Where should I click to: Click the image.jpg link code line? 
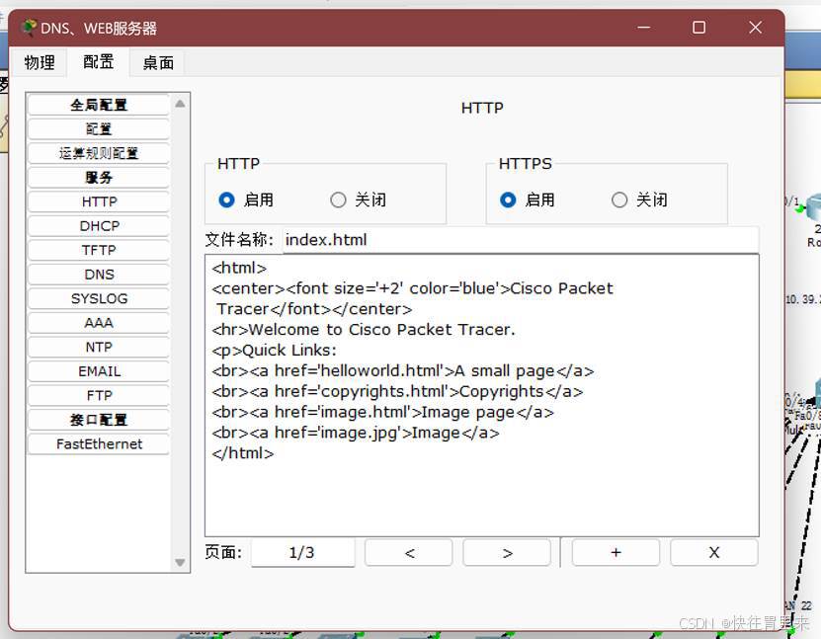point(355,433)
